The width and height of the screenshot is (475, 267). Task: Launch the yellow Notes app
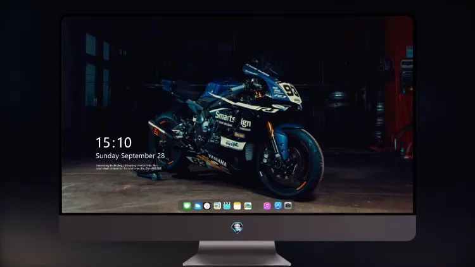point(237,206)
